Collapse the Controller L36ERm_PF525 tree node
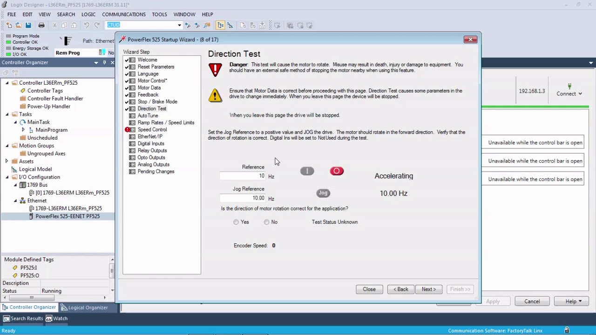This screenshot has height=335, width=596. pos(7,83)
